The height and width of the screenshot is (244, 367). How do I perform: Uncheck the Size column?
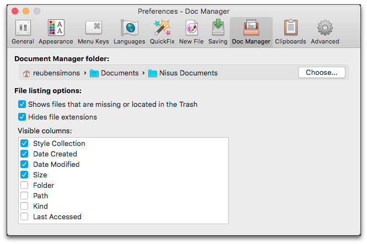[x=24, y=175]
